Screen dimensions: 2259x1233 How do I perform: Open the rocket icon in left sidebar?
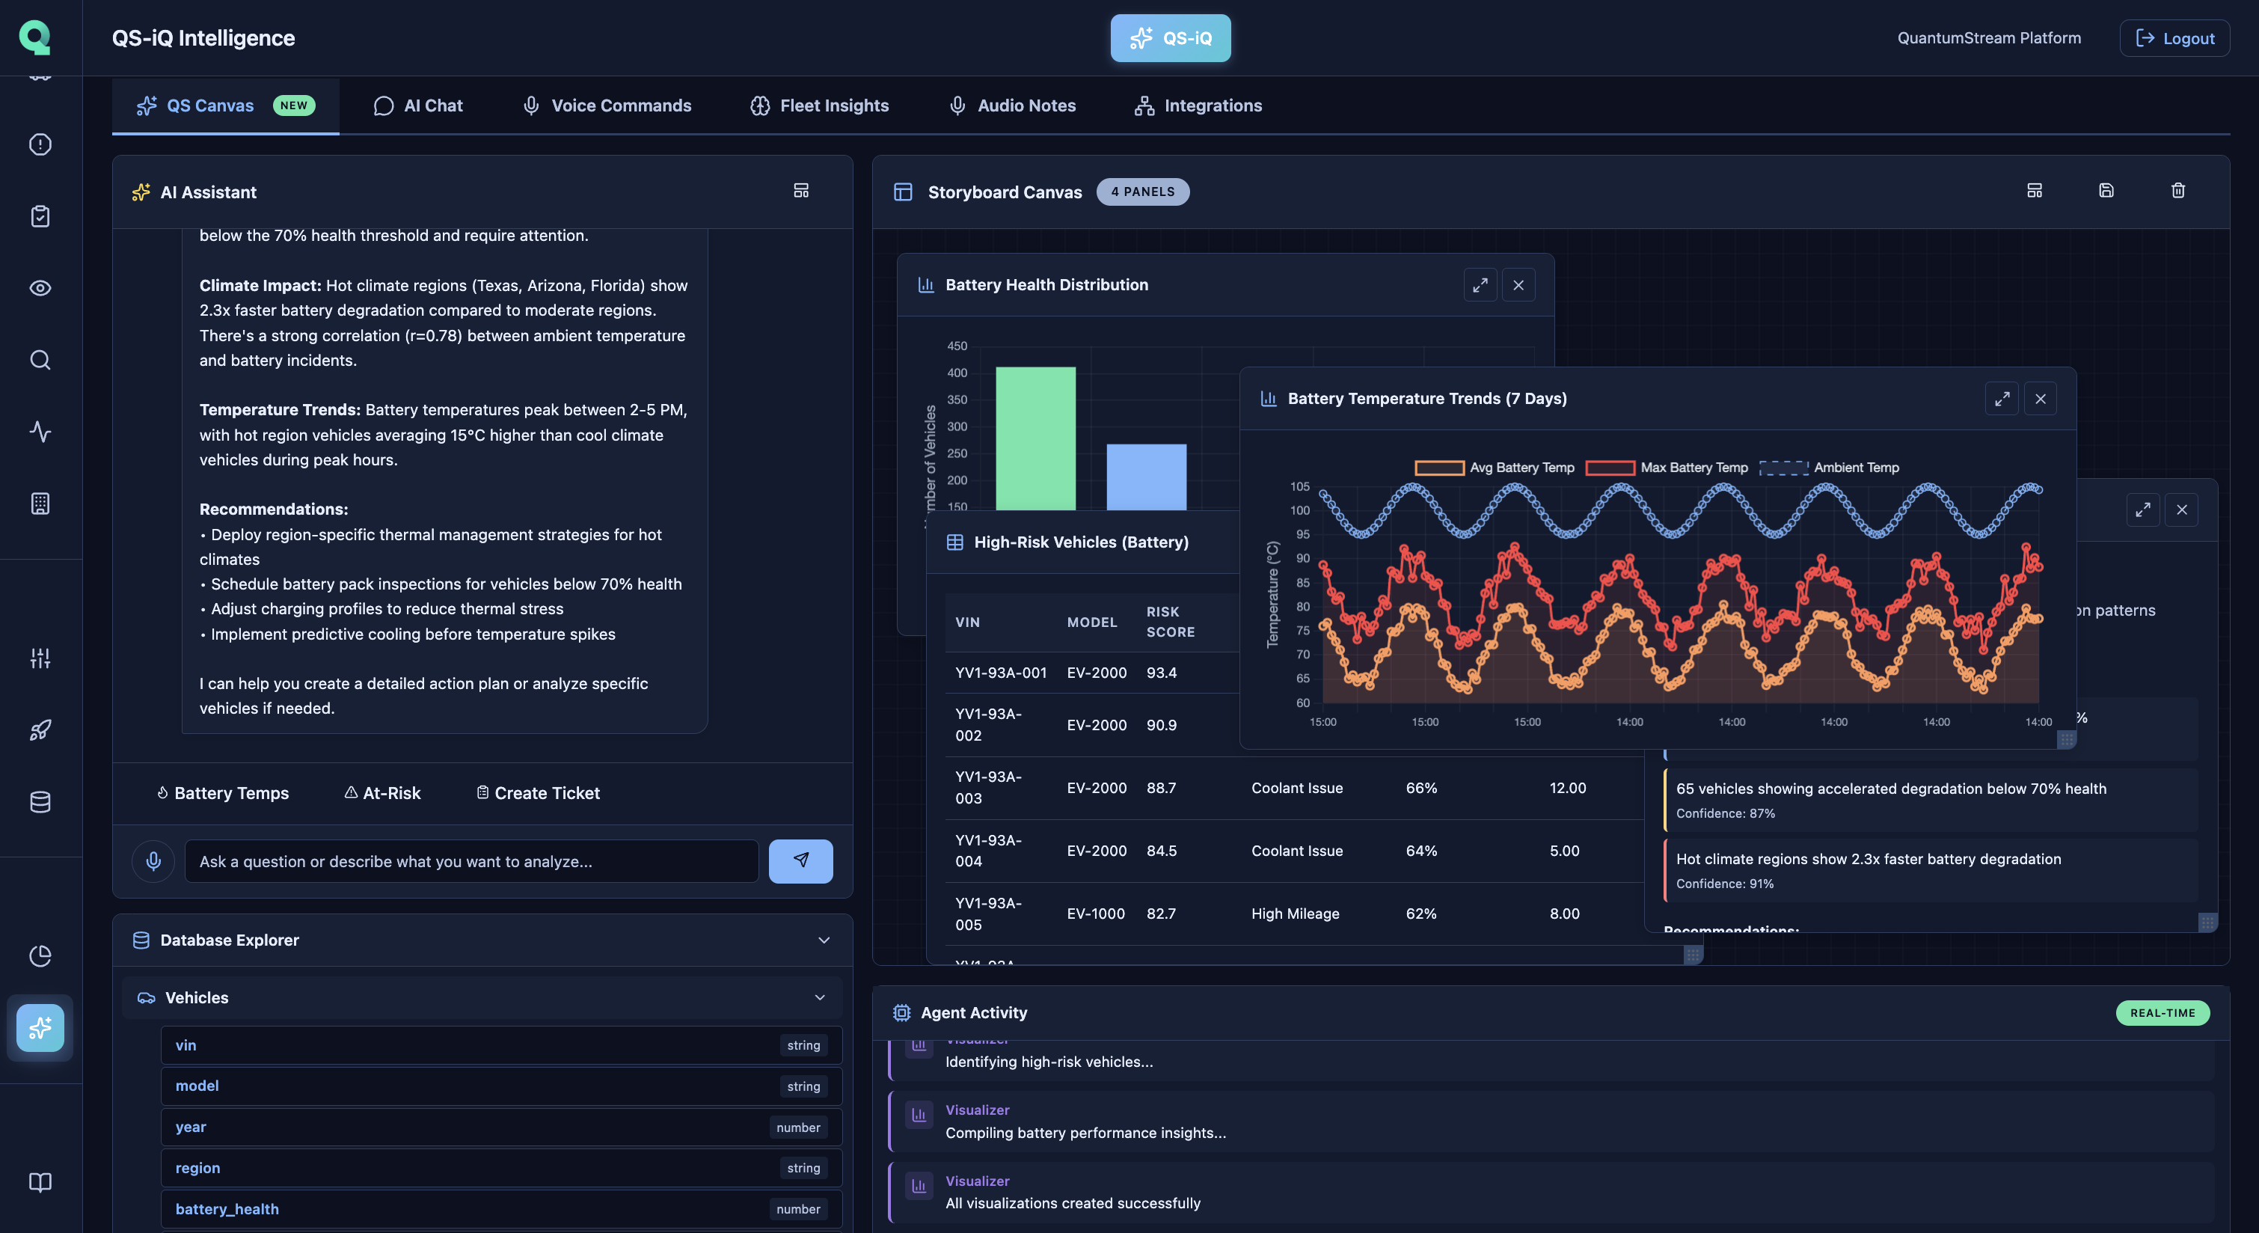40,729
